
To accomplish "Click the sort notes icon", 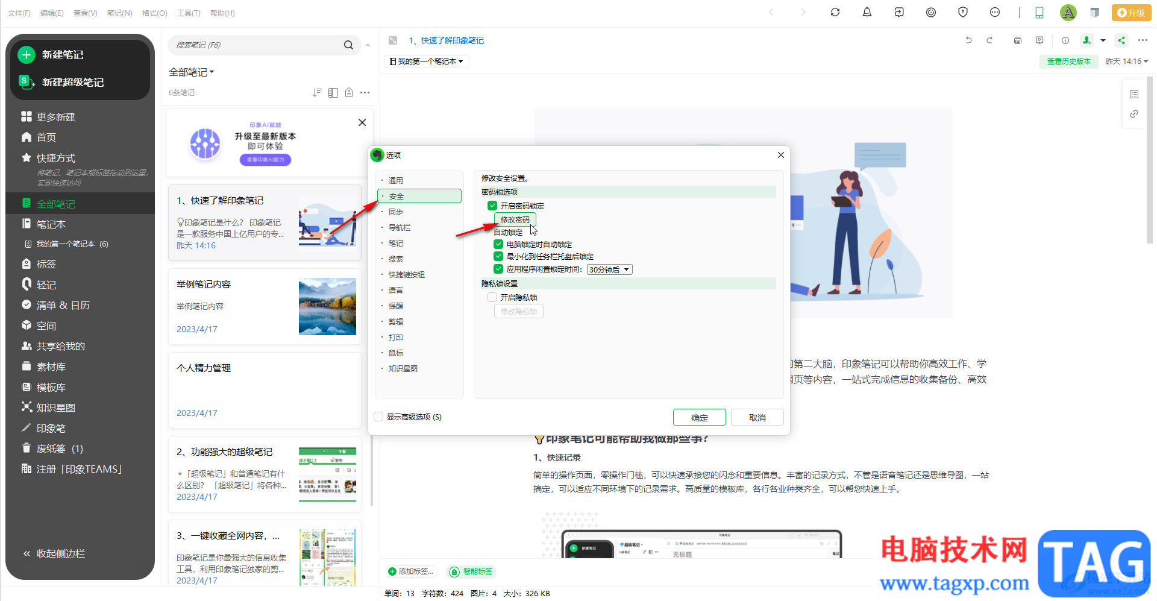I will coord(318,92).
